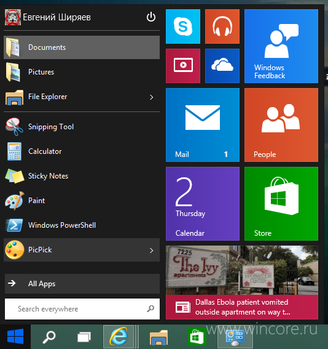Open the Mail tile
The width and height of the screenshot is (328, 349).
(203, 125)
